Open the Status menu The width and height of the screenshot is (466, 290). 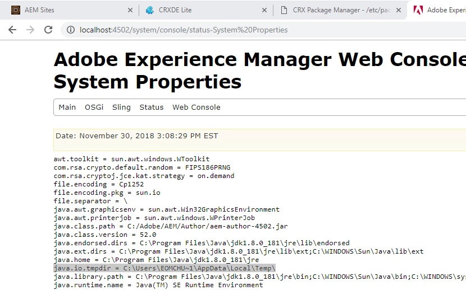click(152, 107)
